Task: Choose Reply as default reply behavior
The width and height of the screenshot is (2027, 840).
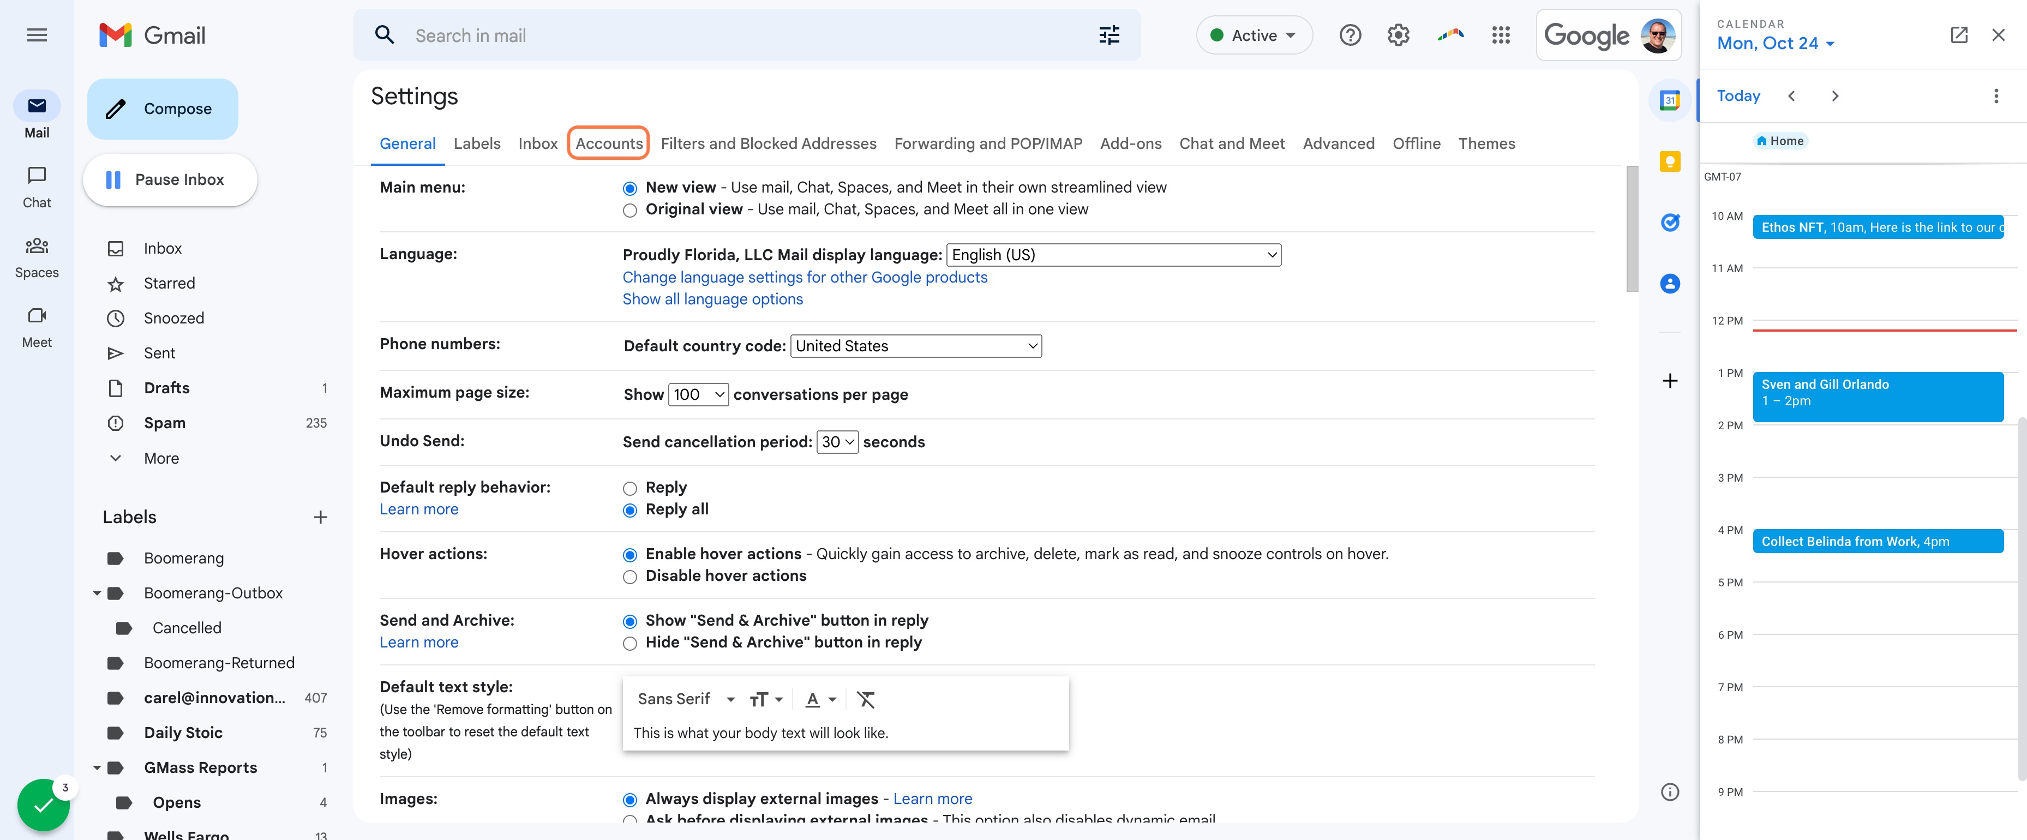Action: click(629, 488)
